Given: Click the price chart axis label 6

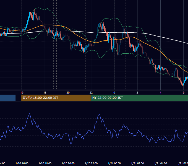Looking at the screenshot, I should [x=184, y=93].
